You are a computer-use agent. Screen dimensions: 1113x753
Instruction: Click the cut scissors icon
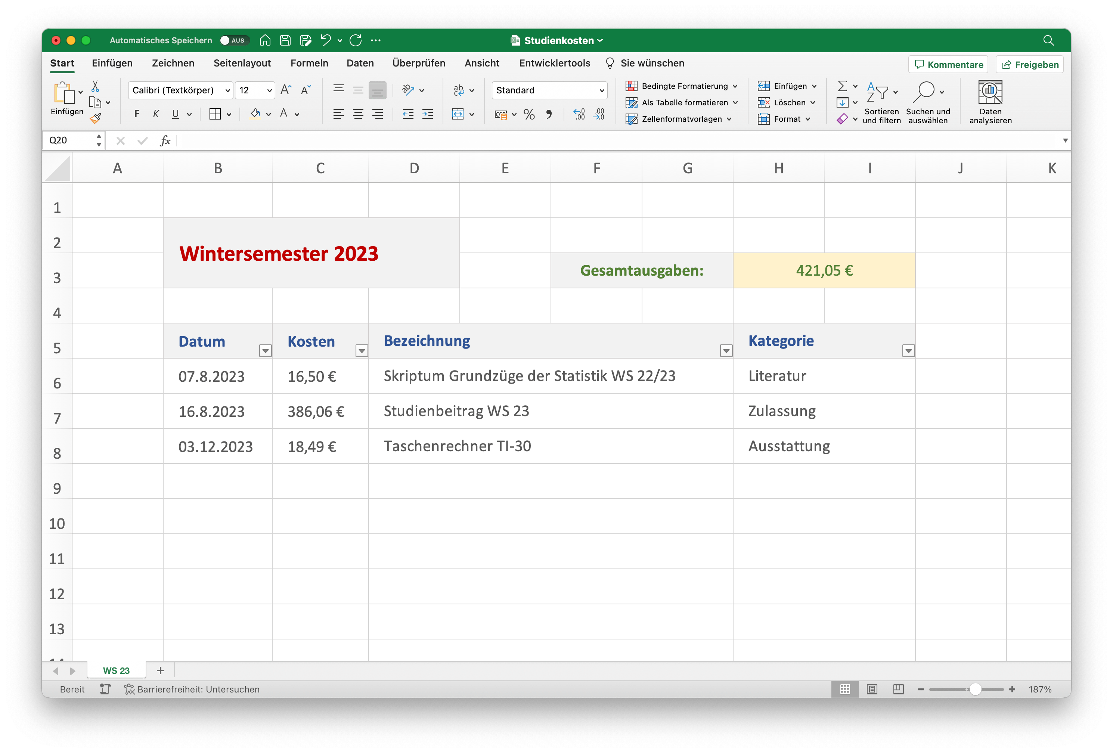coord(95,86)
